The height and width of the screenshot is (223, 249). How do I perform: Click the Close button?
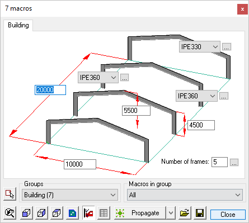click(228, 215)
